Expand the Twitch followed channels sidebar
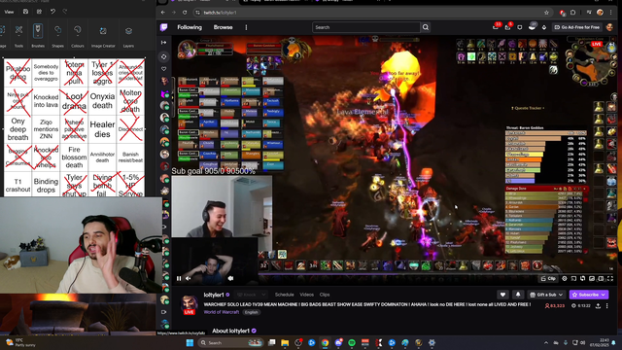This screenshot has height=350, width=622. click(x=164, y=42)
